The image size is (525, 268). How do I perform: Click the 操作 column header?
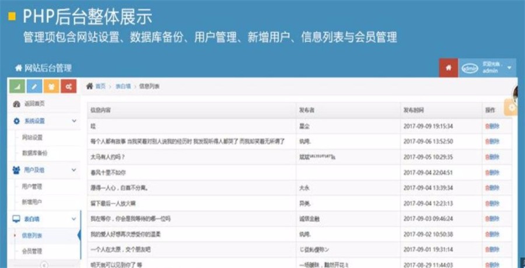tap(490, 110)
